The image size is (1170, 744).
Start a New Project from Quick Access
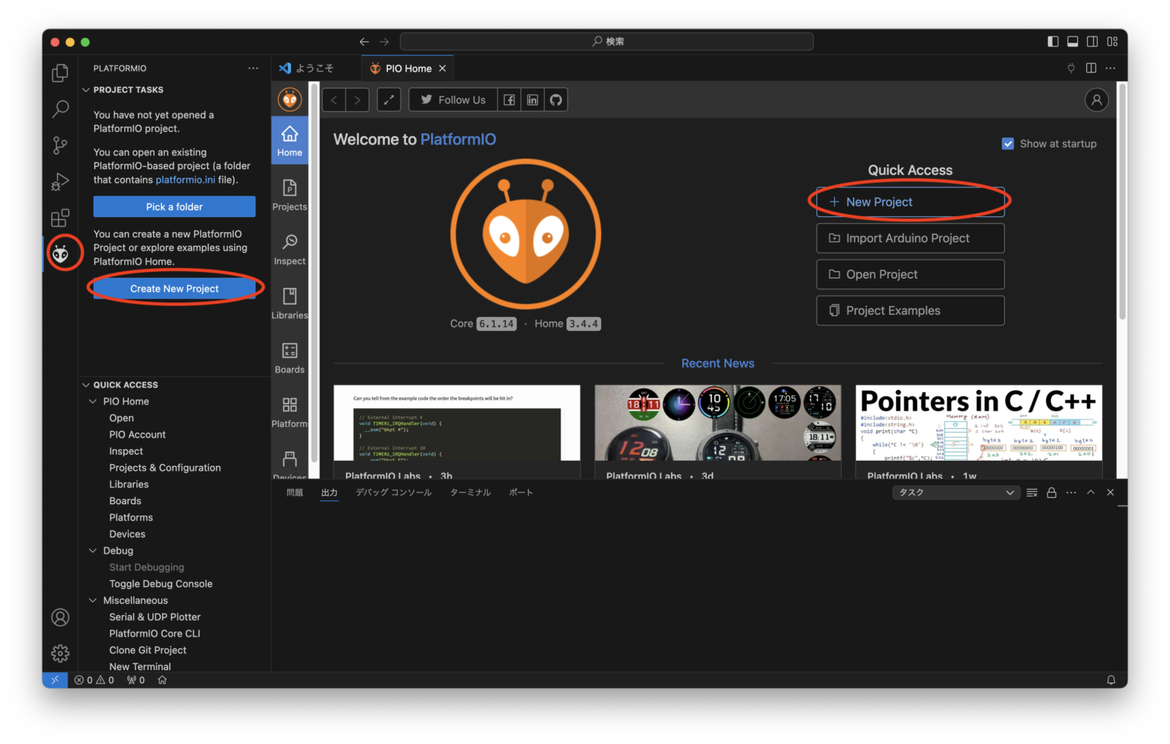coord(909,201)
